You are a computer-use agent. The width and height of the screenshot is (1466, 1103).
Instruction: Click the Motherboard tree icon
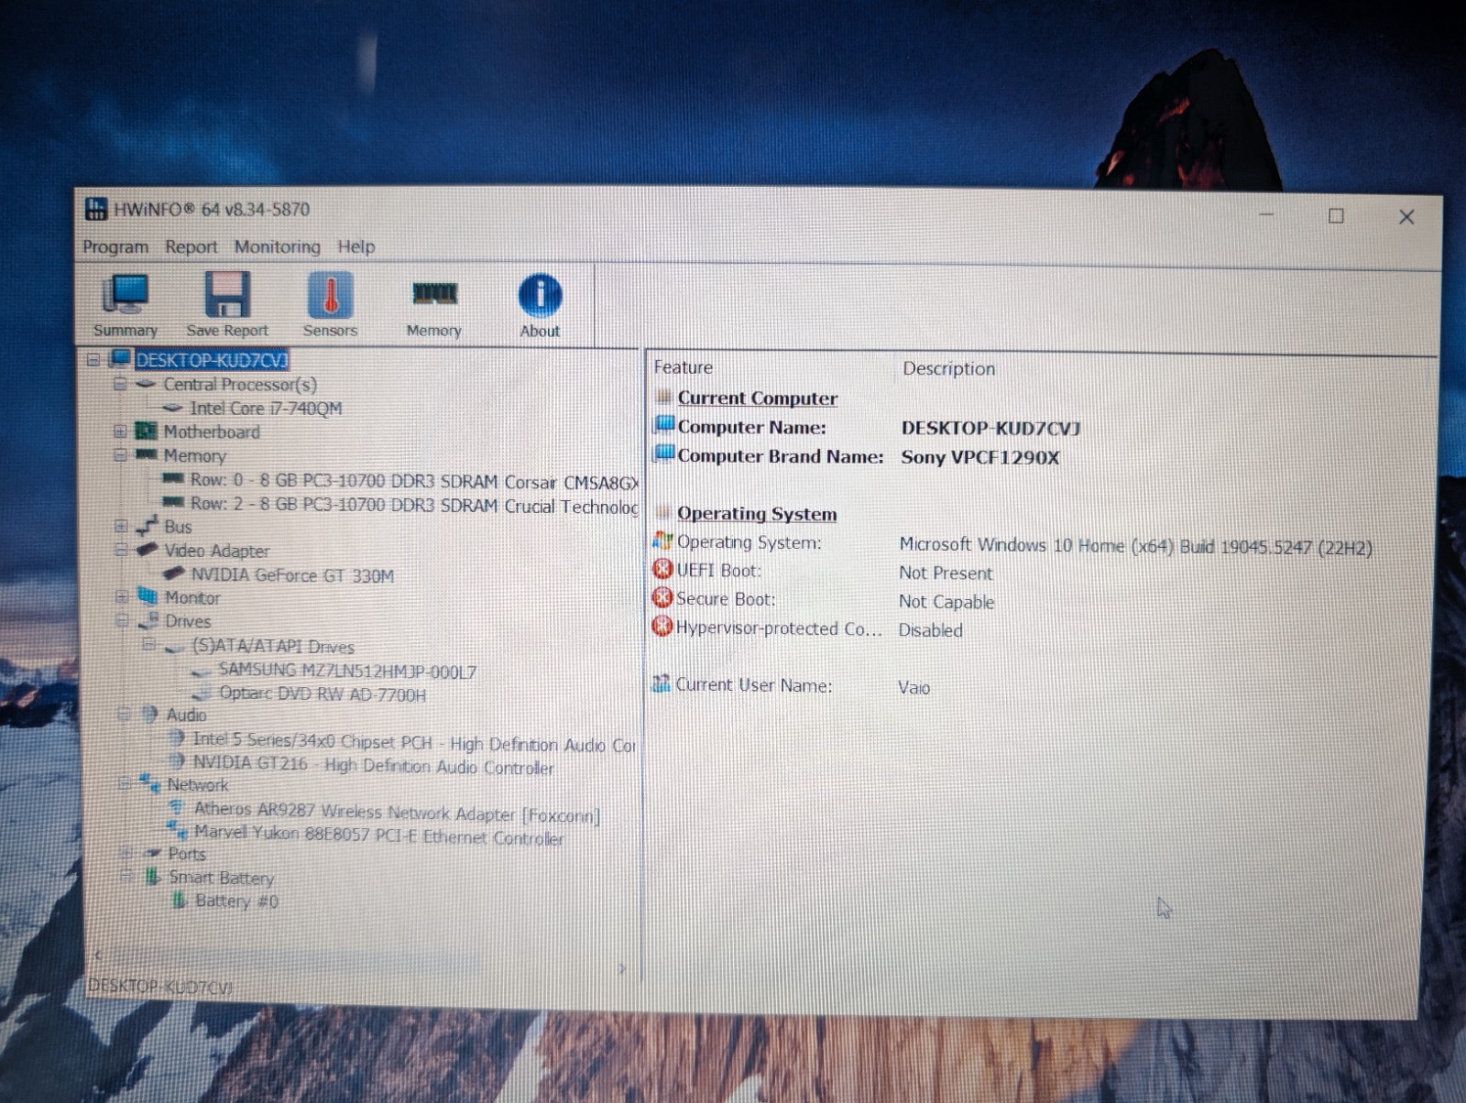pos(146,431)
